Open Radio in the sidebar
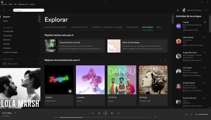The image size is (211, 120). click(6, 21)
